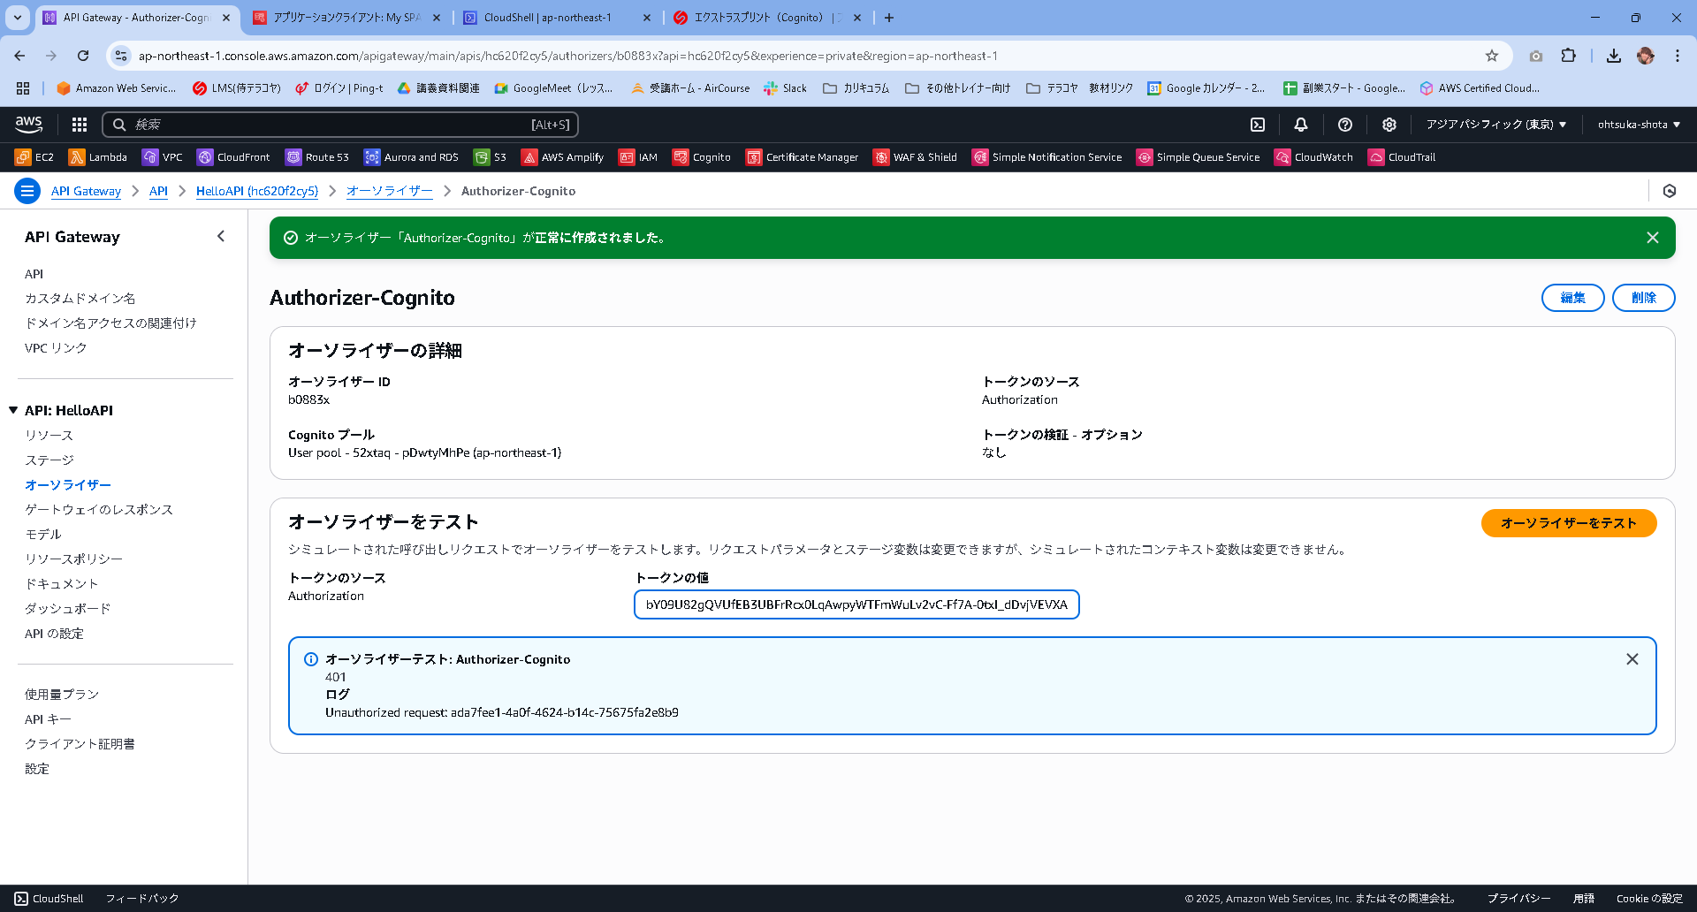
Task: Click the 削除 button
Action: (1643, 298)
